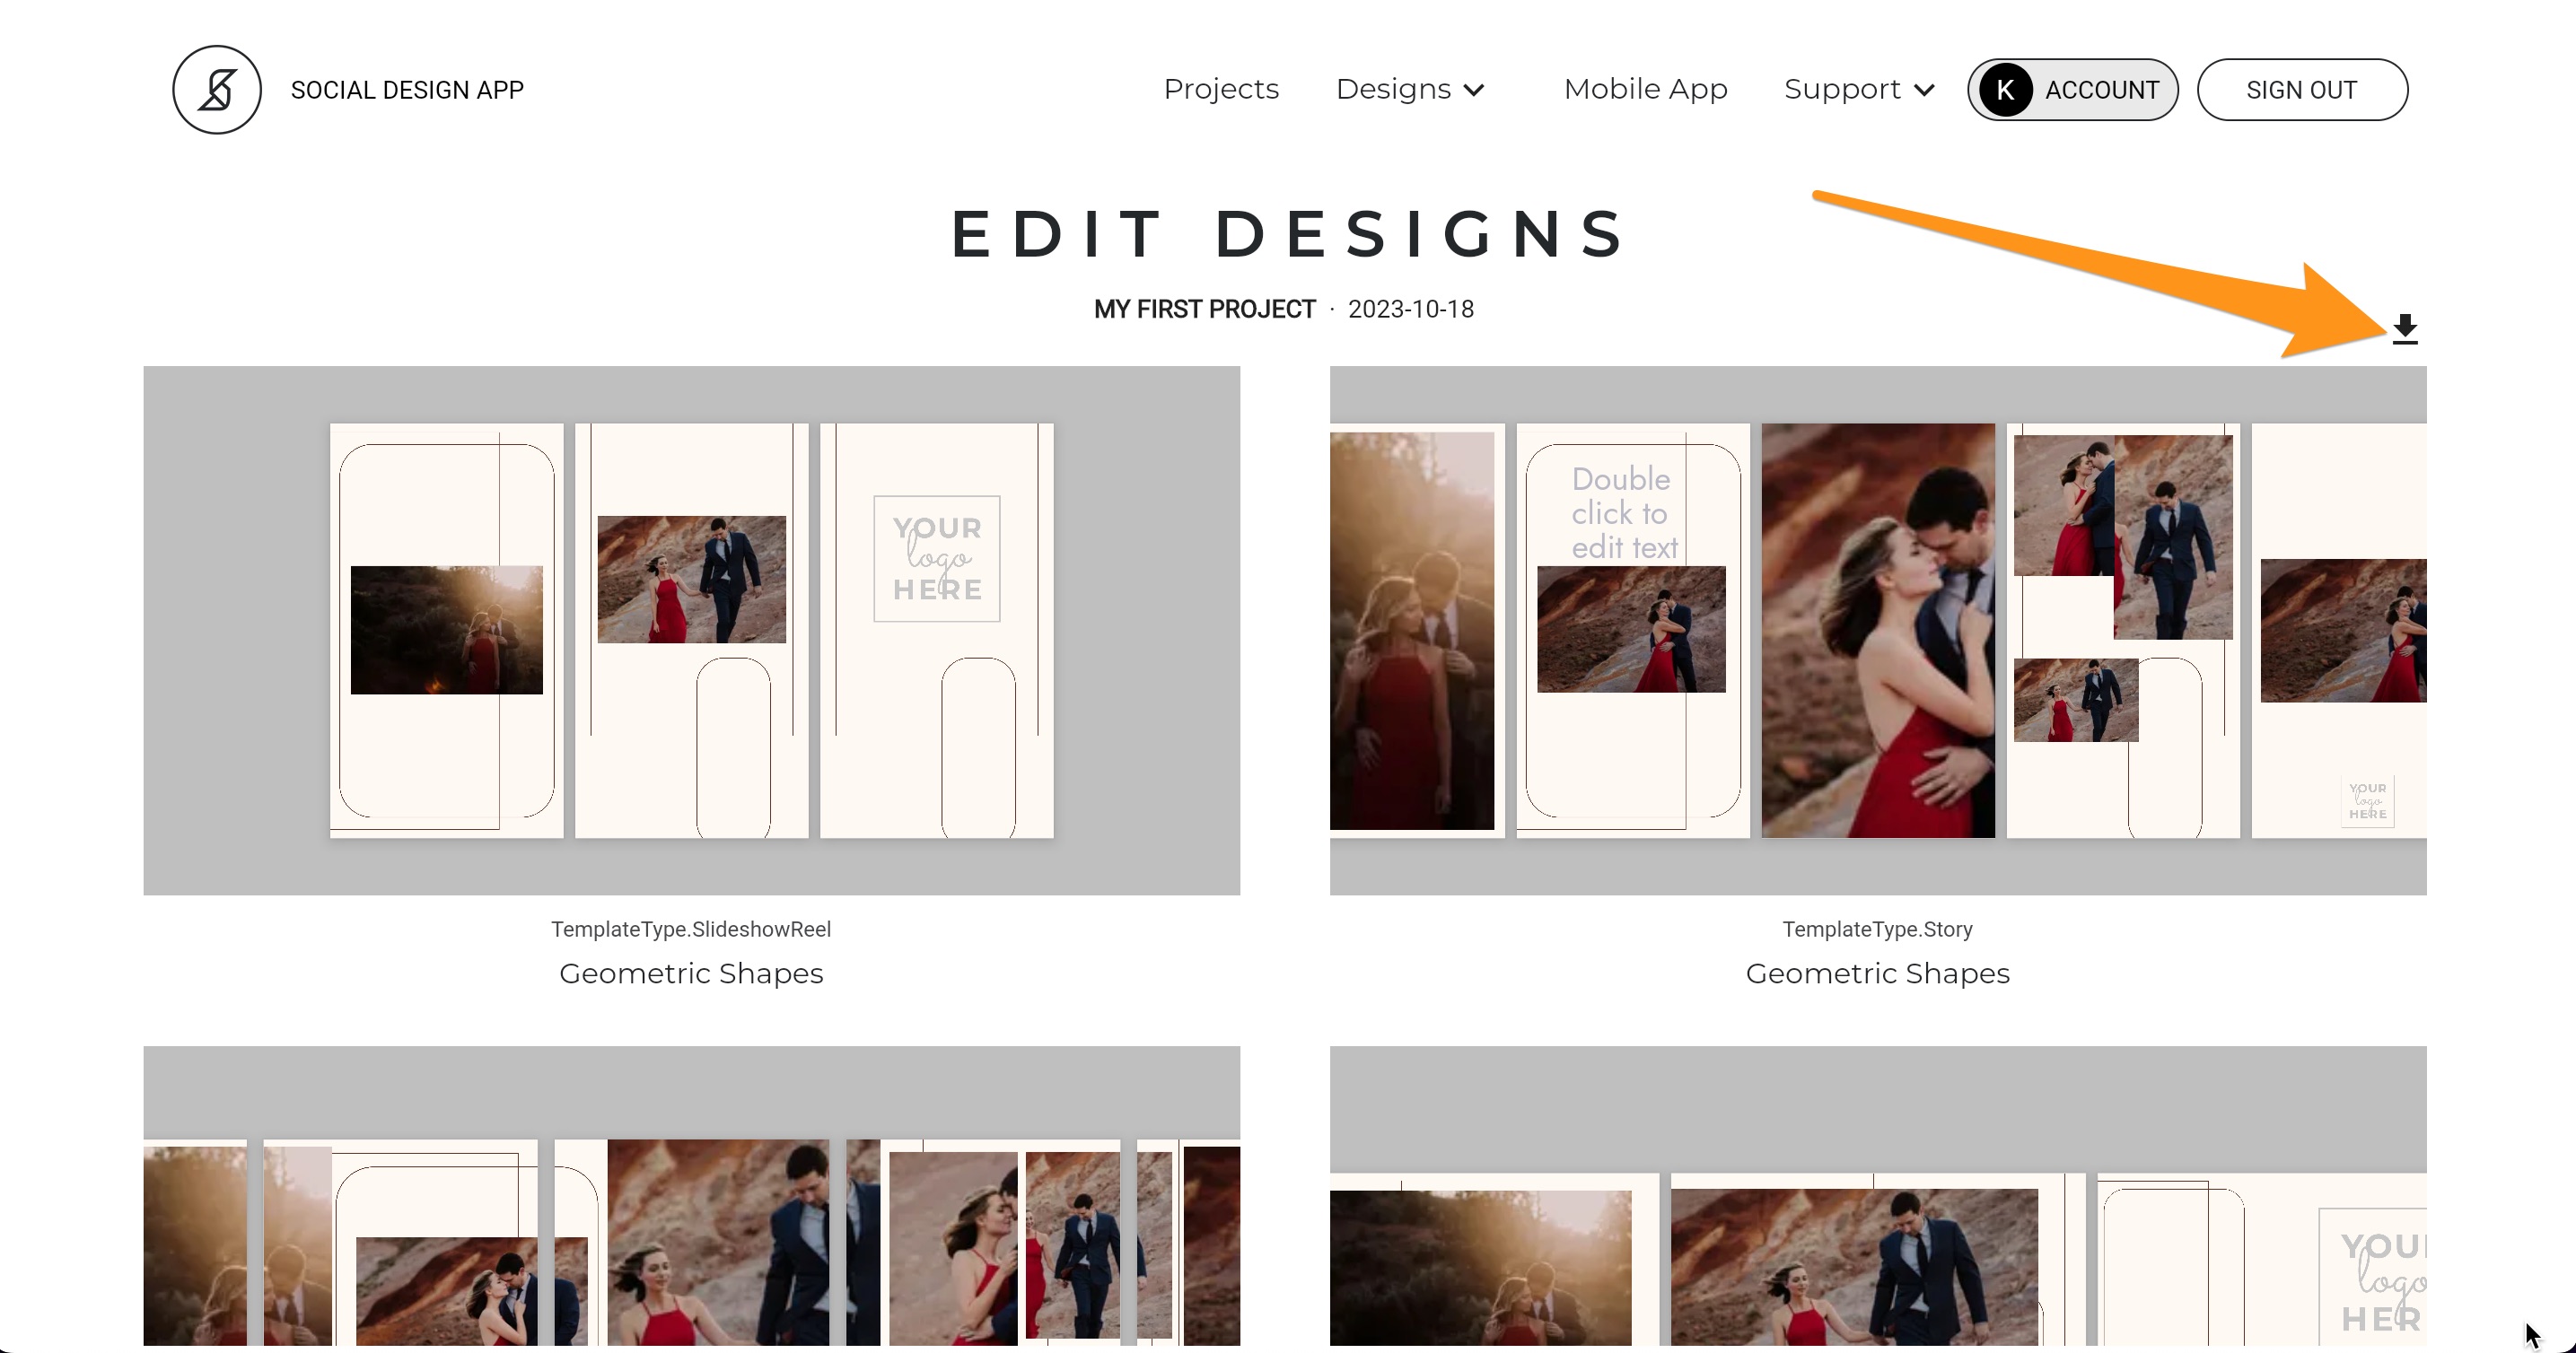Click the Geometric Shapes title under Story
2576x1353 pixels.
[1877, 973]
